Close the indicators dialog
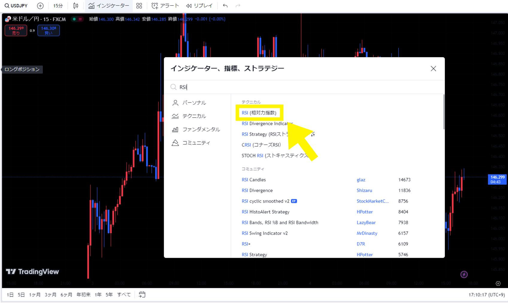Viewport: 508px width, 303px height. (433, 69)
